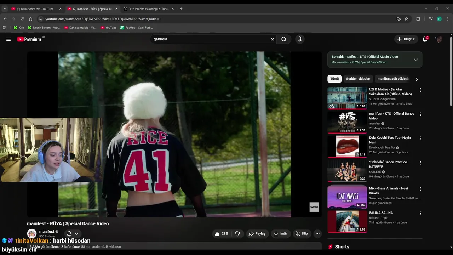Share the video via Paylaş
453x255 pixels.
click(x=257, y=234)
